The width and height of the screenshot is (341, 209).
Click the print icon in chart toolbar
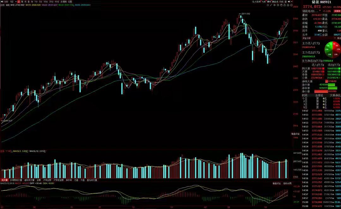pyautogui.click(x=278, y=5)
